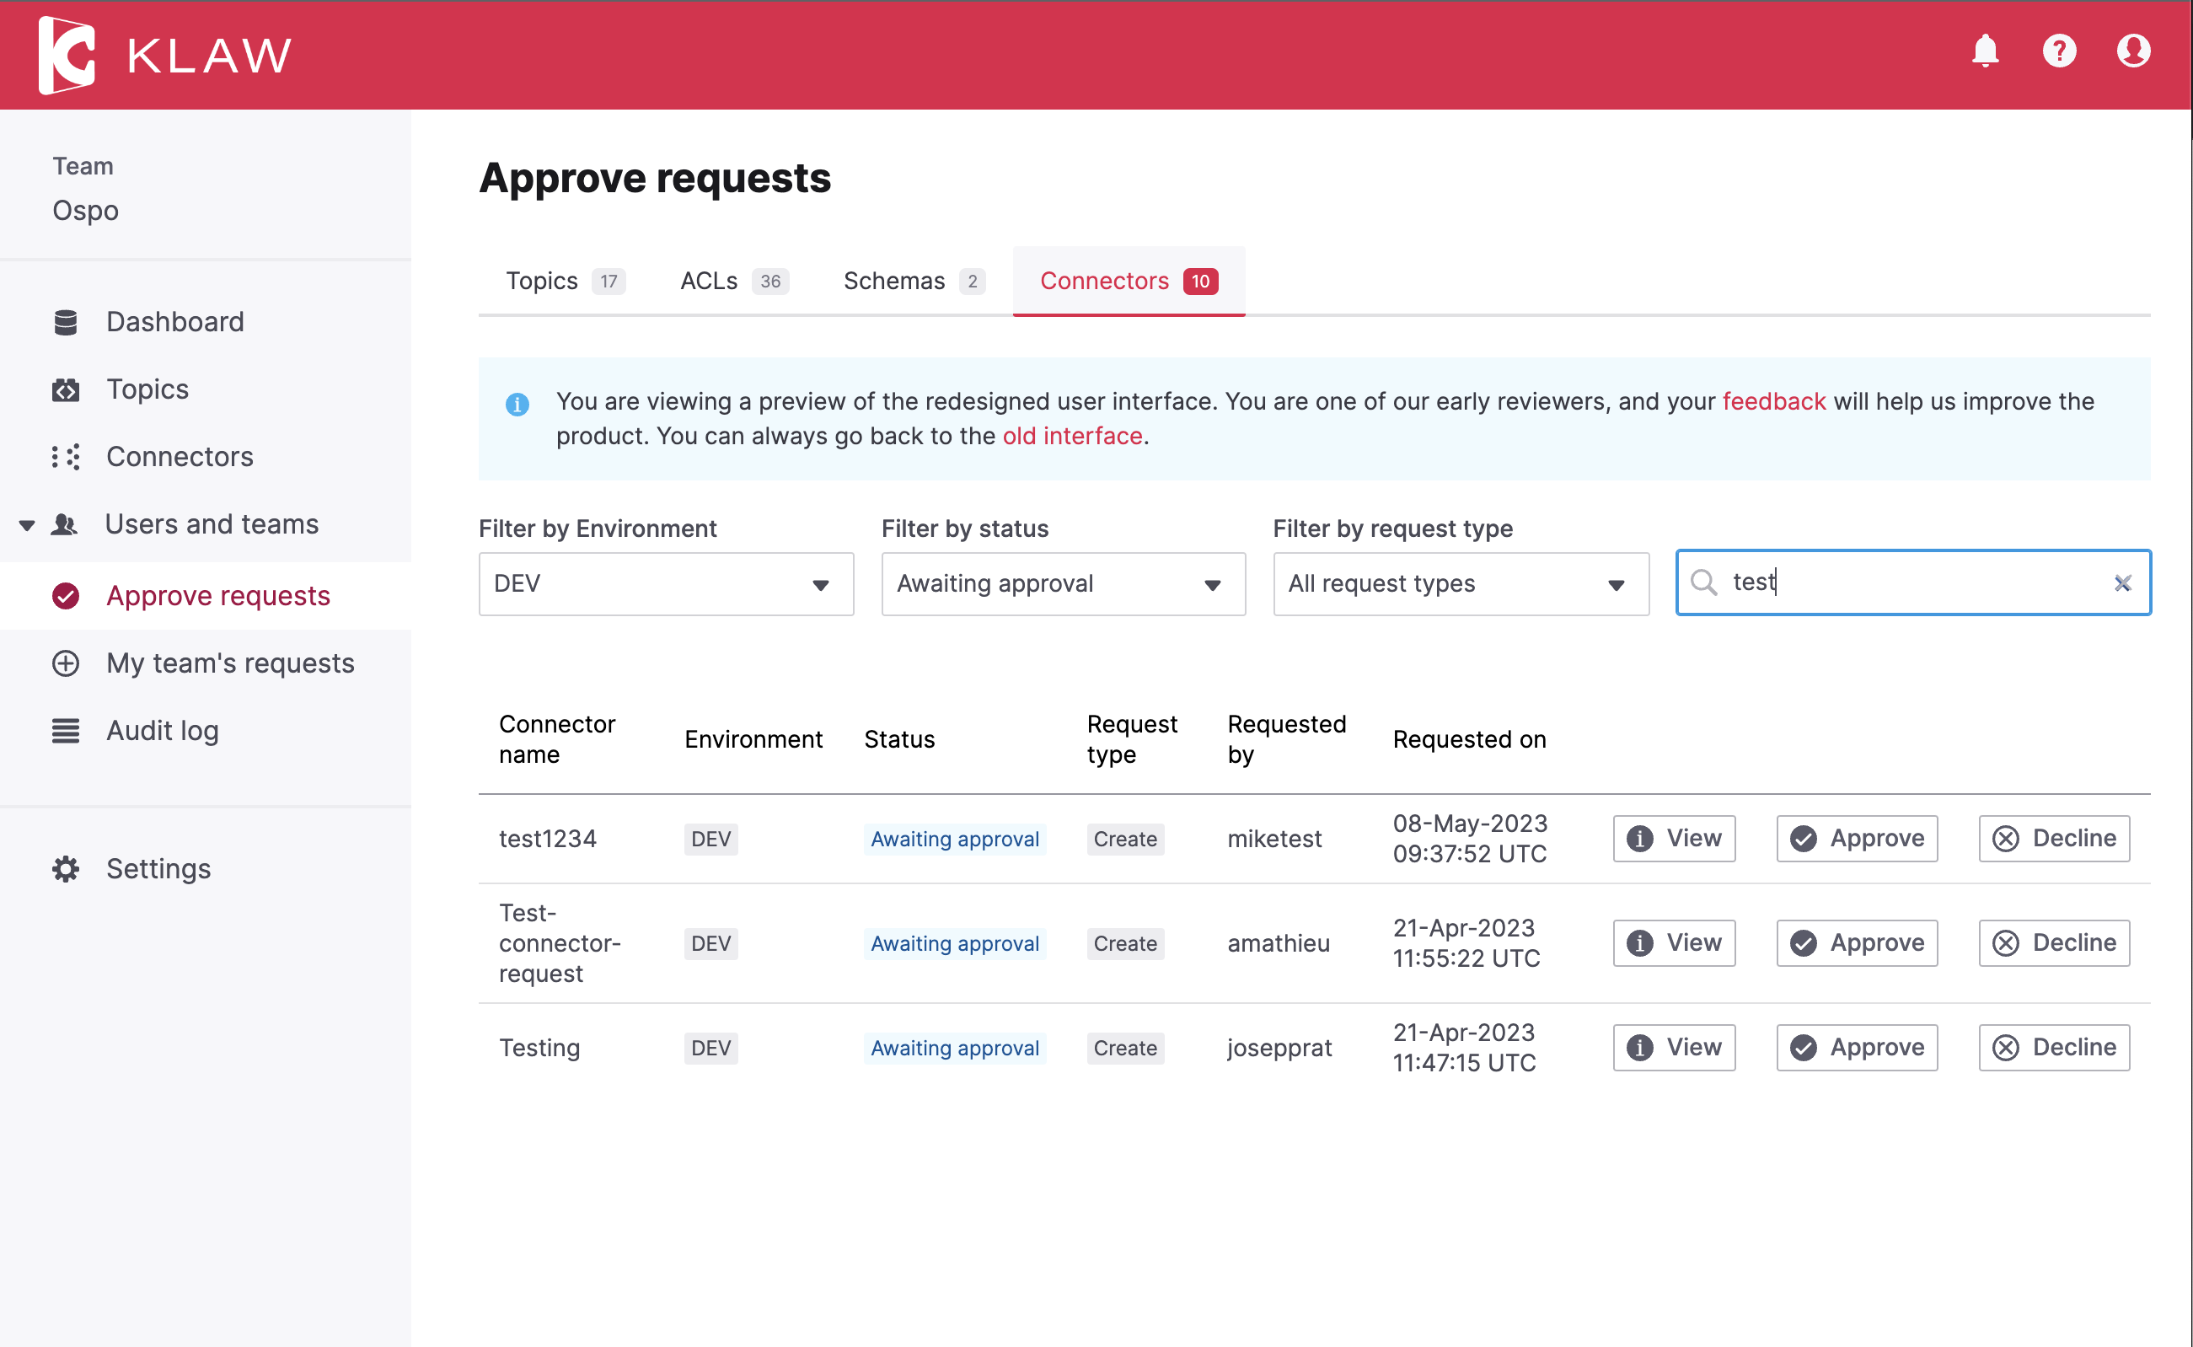Open Dashboard from the sidebar

[x=174, y=322]
